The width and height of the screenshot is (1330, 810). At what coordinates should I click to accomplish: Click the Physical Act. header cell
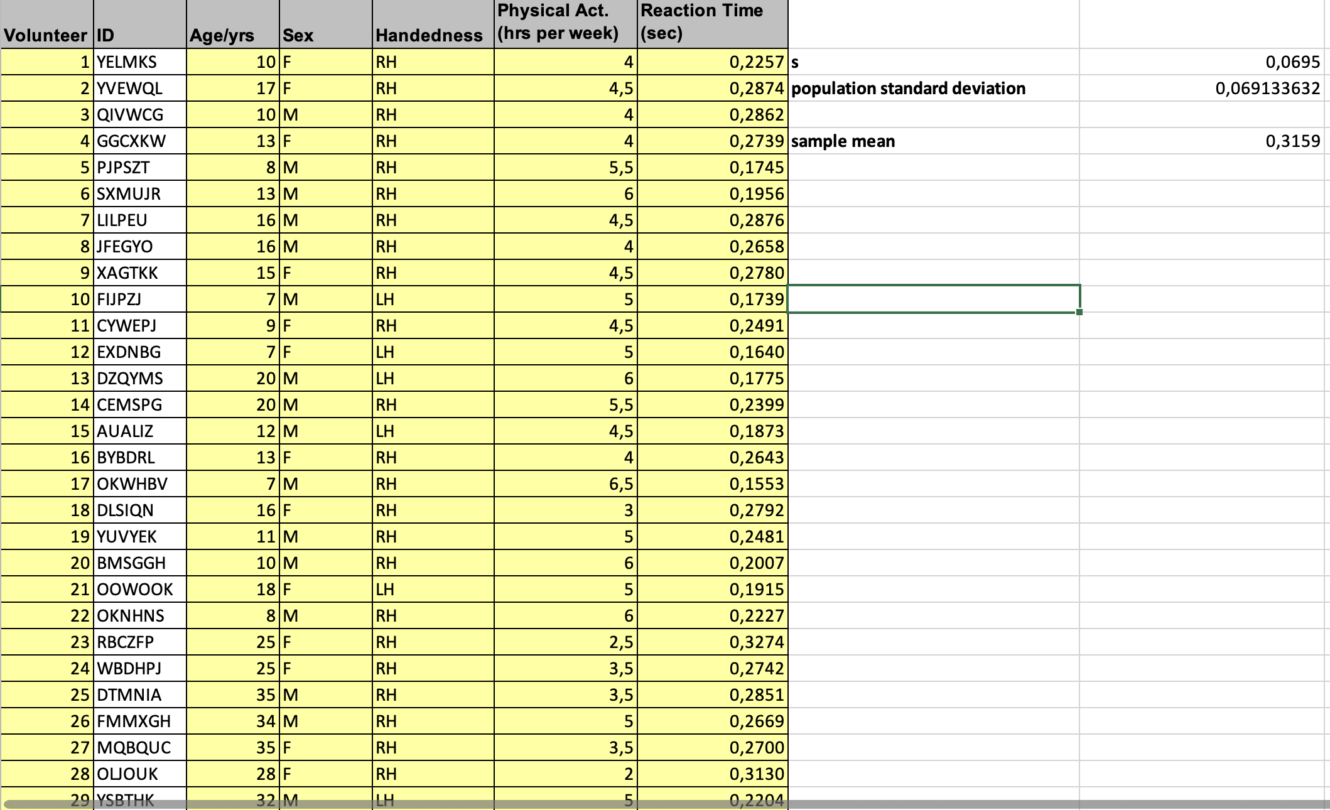point(565,24)
